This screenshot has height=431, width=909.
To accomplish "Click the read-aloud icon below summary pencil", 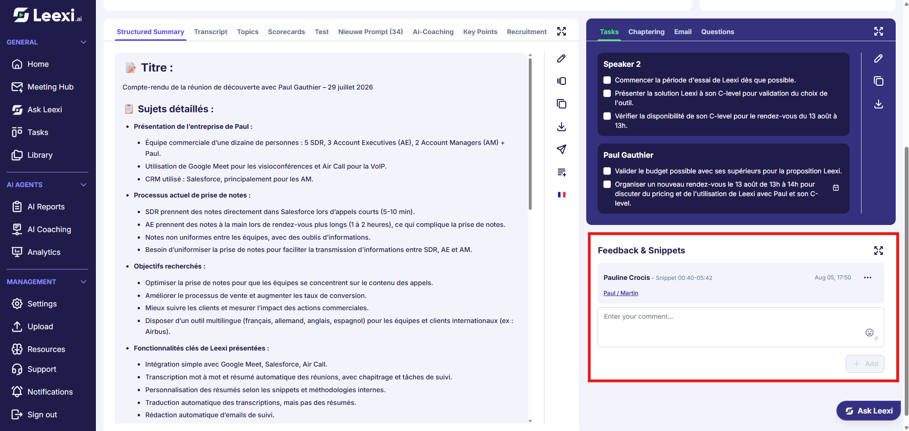I will pyautogui.click(x=562, y=81).
